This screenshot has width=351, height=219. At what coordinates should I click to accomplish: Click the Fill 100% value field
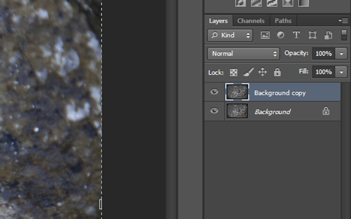pos(324,72)
